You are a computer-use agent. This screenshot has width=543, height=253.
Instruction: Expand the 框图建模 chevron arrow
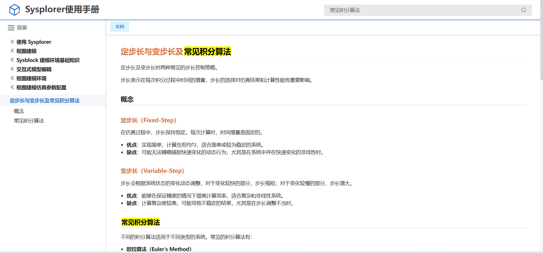tap(12, 51)
